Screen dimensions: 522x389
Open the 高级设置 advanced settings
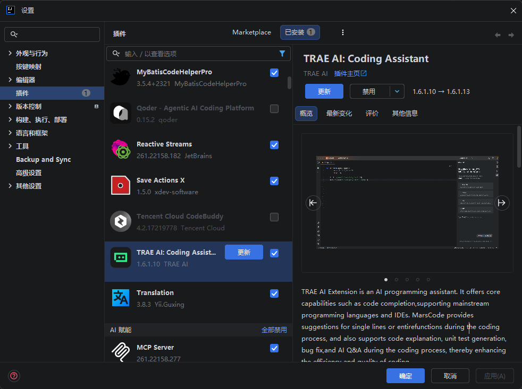tap(29, 173)
